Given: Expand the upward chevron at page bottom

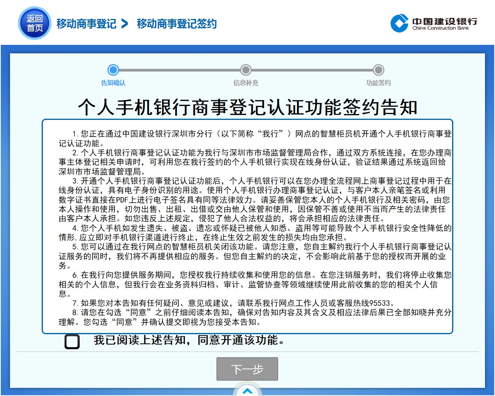Looking at the screenshot, I should click(247, 391).
